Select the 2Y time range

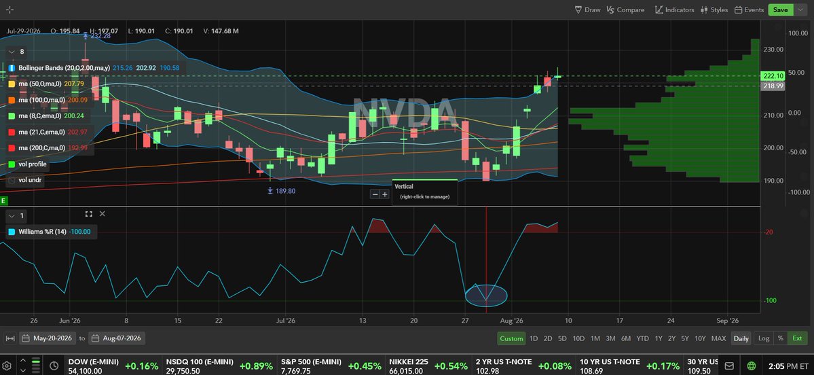(x=671, y=338)
